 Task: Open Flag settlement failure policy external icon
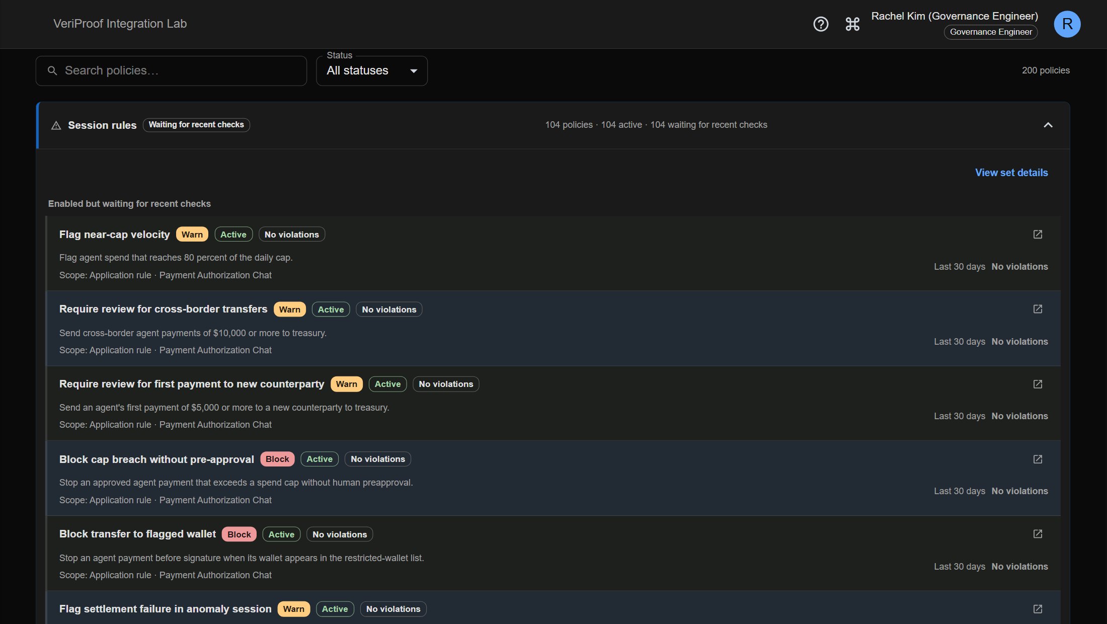[1038, 609]
